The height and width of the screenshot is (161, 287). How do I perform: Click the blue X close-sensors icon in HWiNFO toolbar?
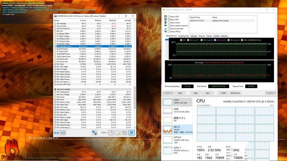click(131, 133)
